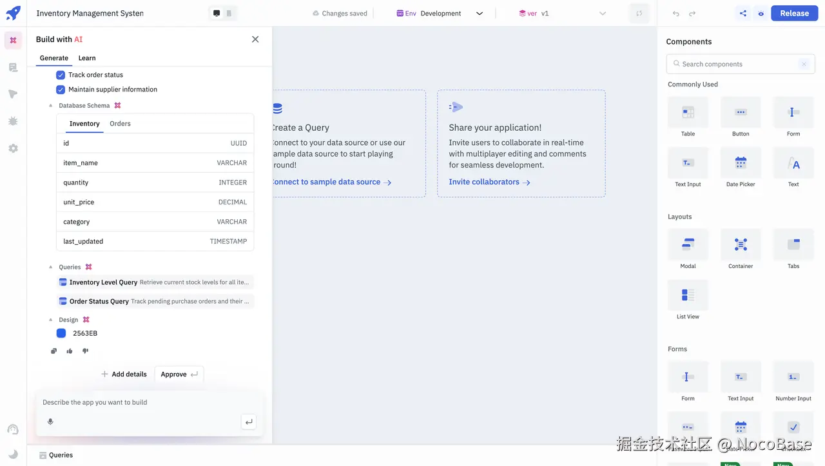The height and width of the screenshot is (466, 825).
Task: Click the microphone voice input icon
Action: 50,422
